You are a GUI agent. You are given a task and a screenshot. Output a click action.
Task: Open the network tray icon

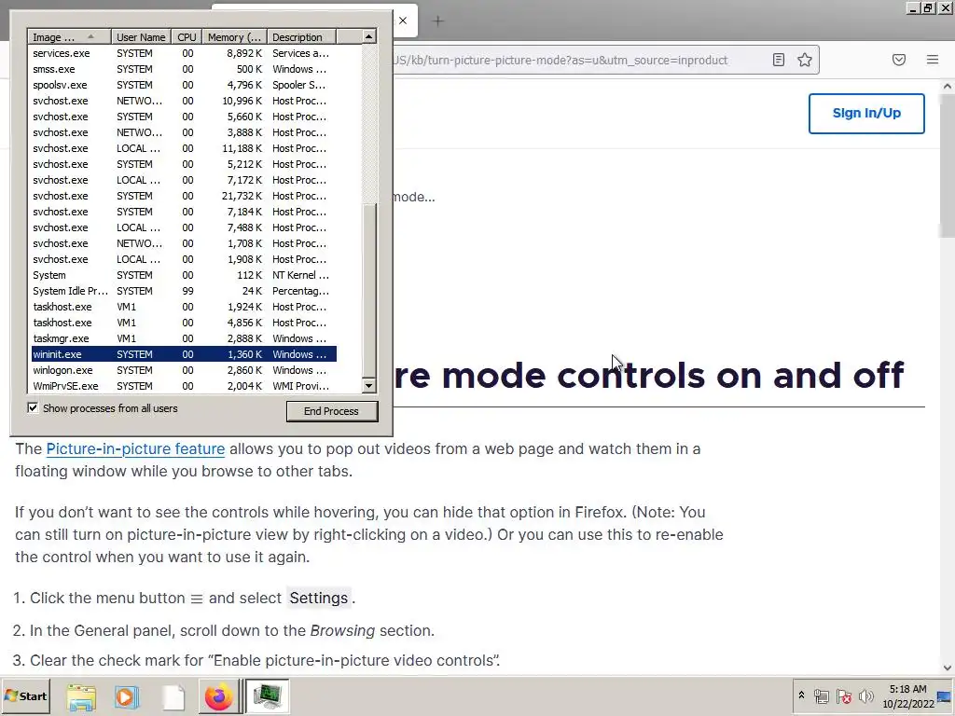pos(822,695)
